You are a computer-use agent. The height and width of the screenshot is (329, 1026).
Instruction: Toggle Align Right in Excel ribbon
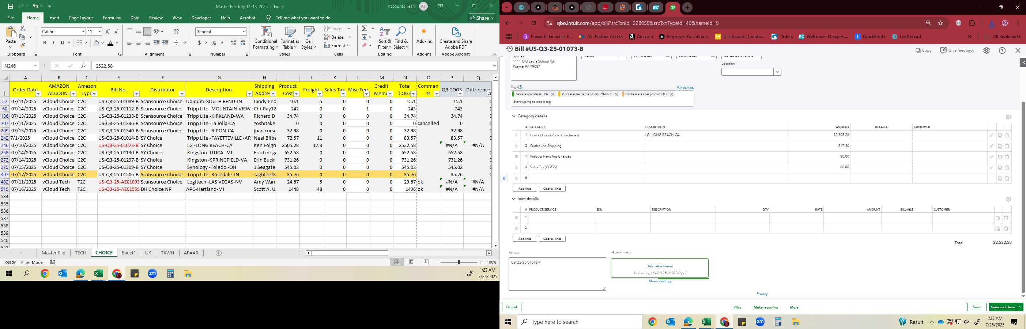[147, 43]
